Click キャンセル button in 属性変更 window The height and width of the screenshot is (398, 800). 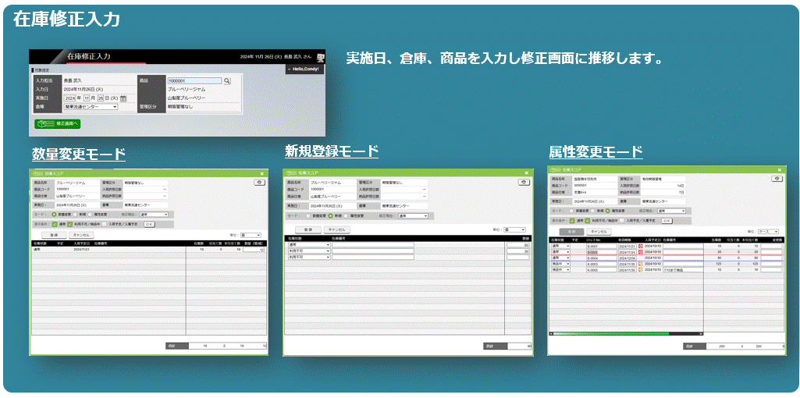599,232
